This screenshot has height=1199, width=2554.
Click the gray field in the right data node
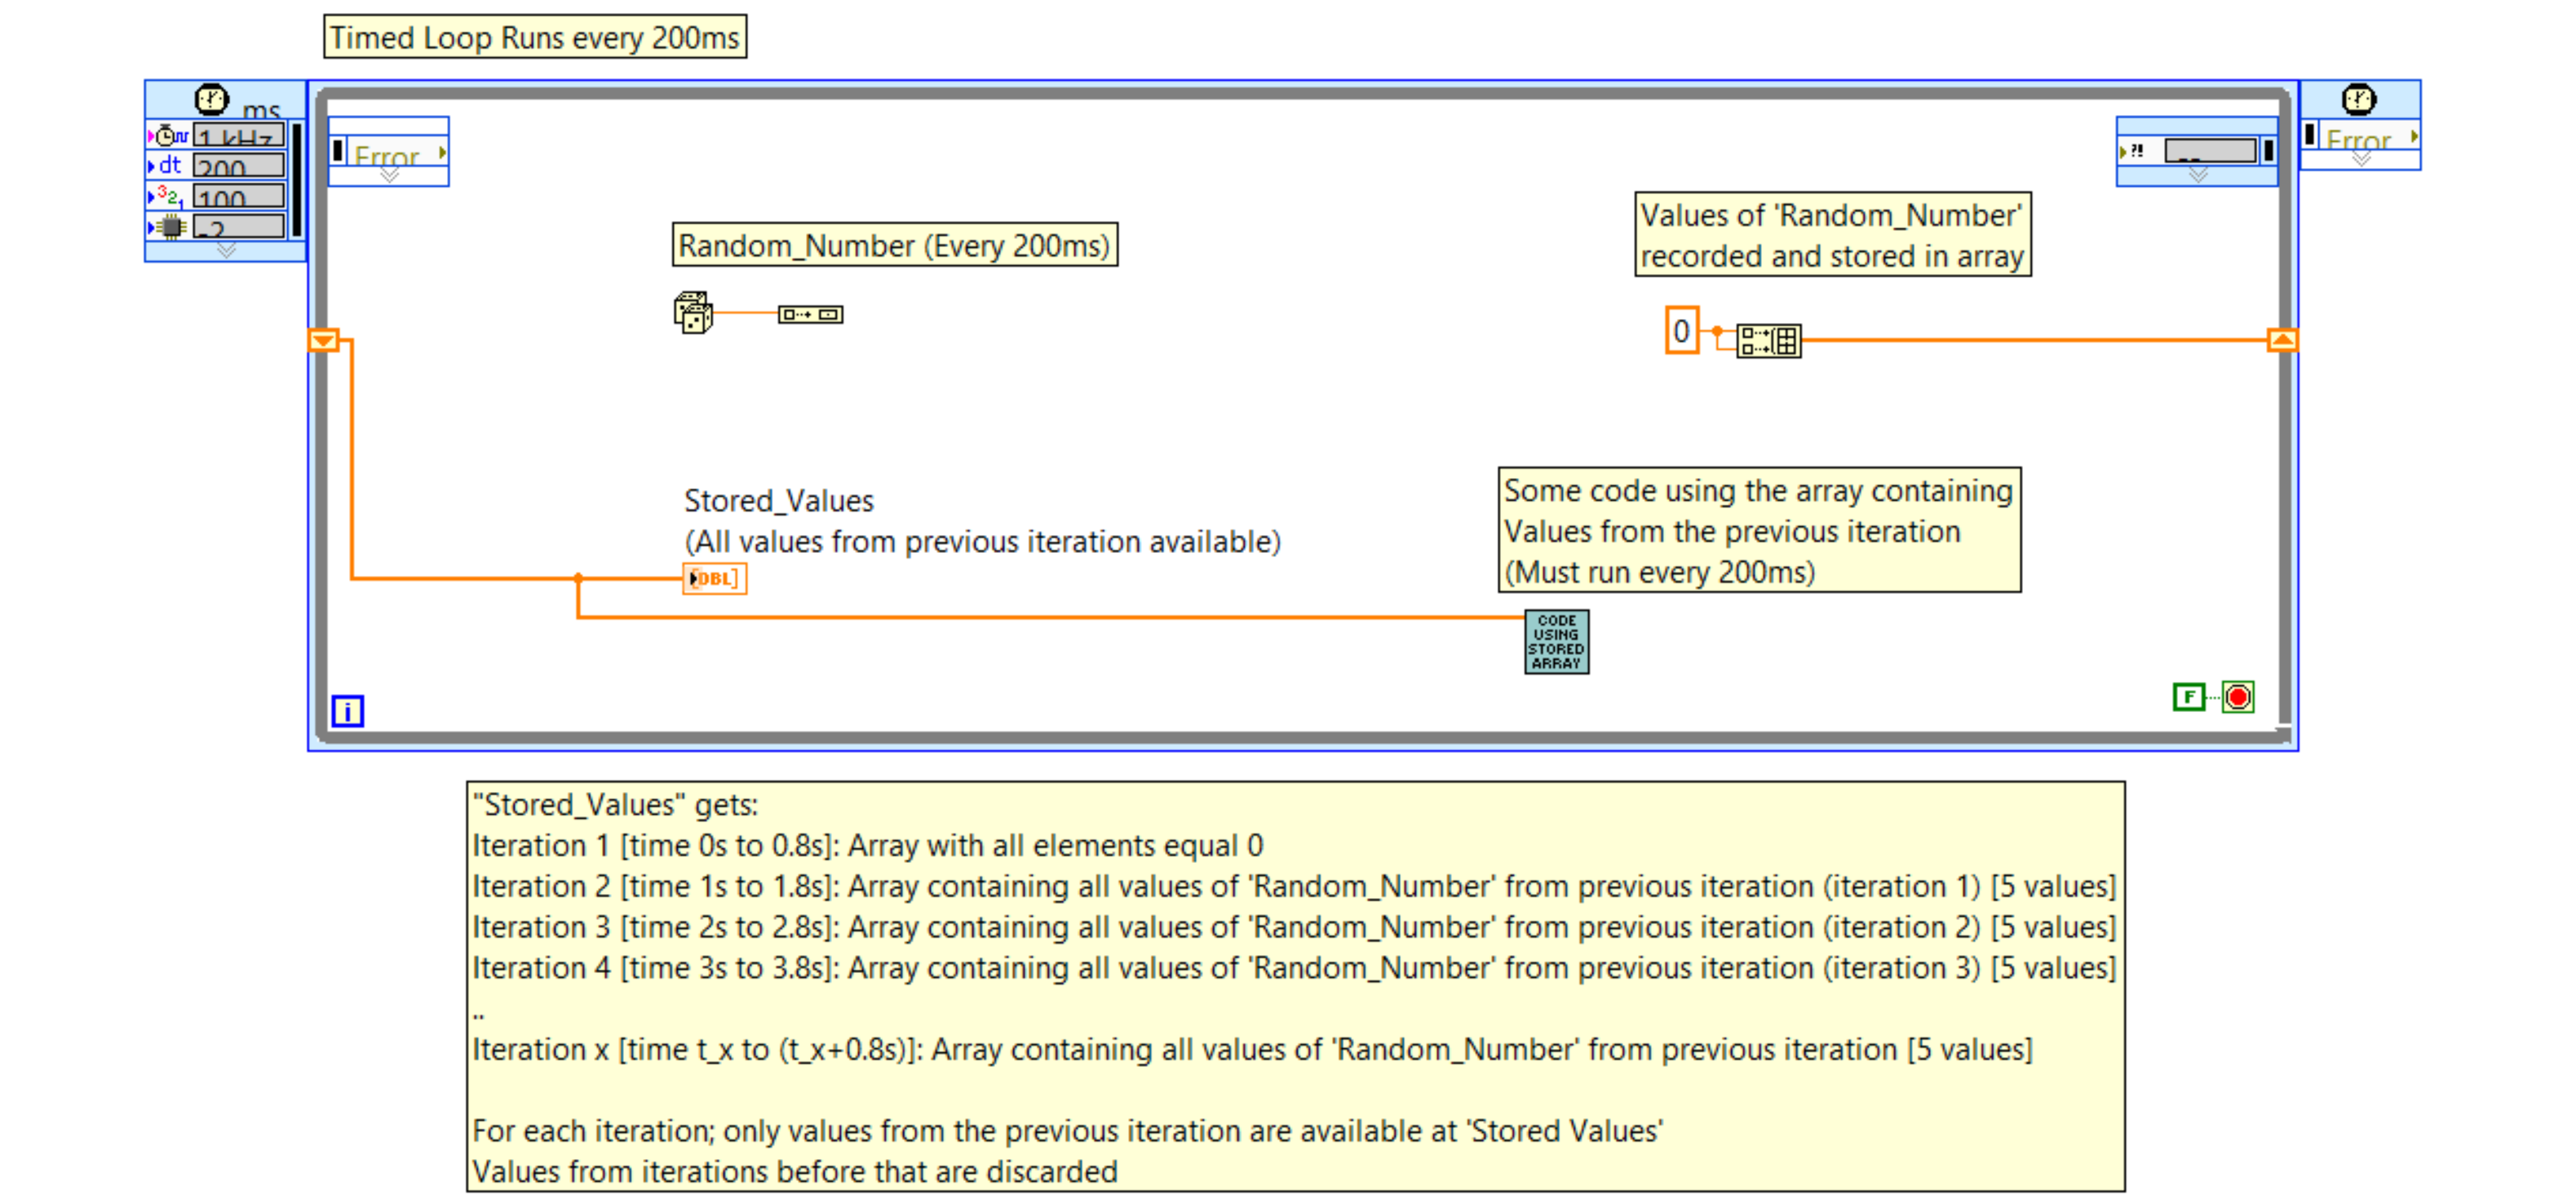click(x=2211, y=151)
